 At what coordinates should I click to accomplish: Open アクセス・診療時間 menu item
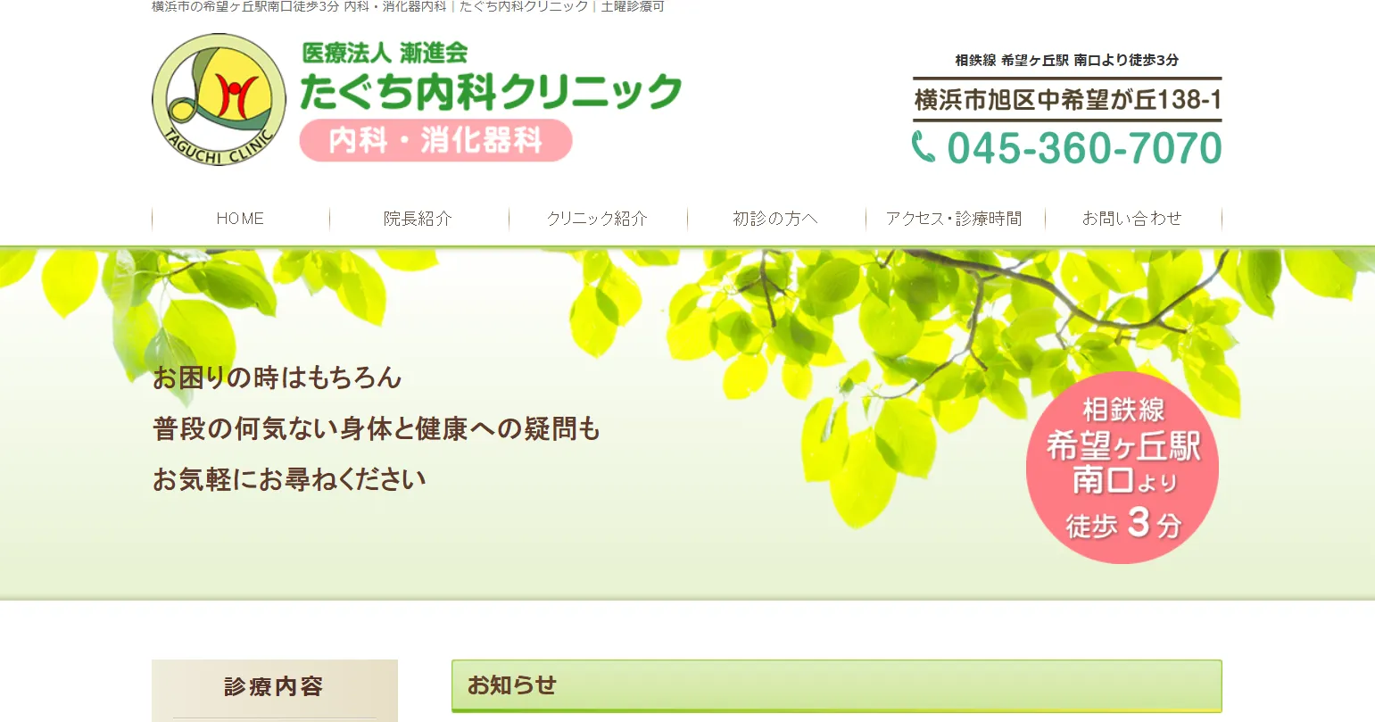(x=955, y=219)
